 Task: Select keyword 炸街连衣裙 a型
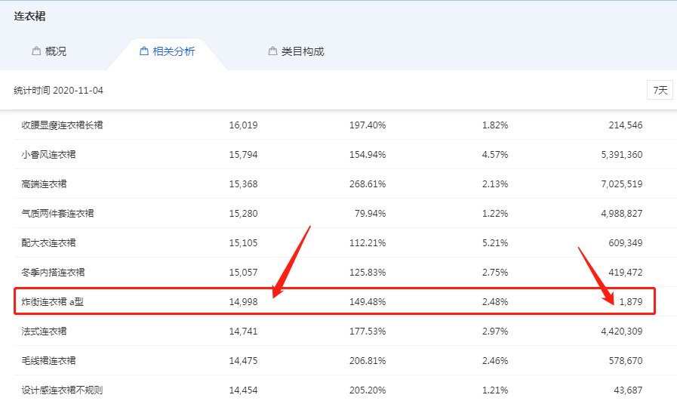tap(52, 301)
